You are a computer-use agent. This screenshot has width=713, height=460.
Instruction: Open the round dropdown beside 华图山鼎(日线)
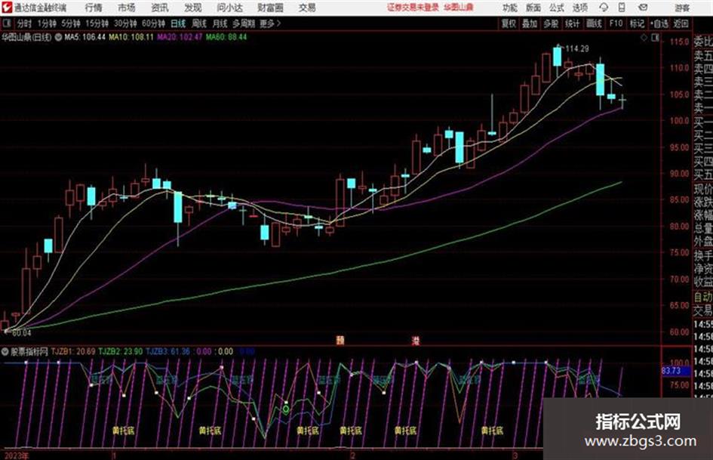click(x=58, y=37)
